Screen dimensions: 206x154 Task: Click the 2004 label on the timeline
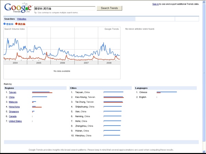[x=15, y=63]
